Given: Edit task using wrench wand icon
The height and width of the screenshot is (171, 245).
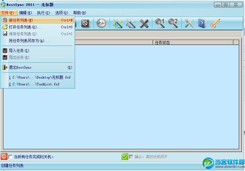Looking at the screenshot, I should coord(131,24).
